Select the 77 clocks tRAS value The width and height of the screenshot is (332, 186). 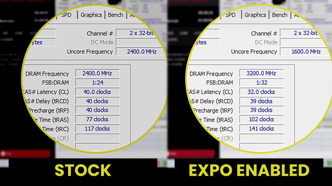click(x=97, y=119)
